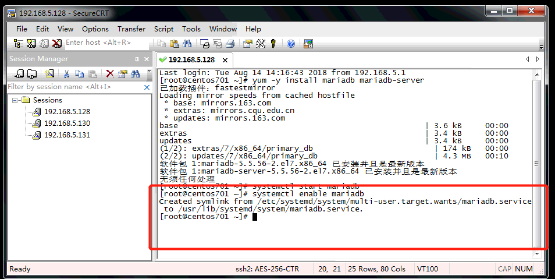
Task: Open Session Options from main toolbar
Action: point(247,44)
